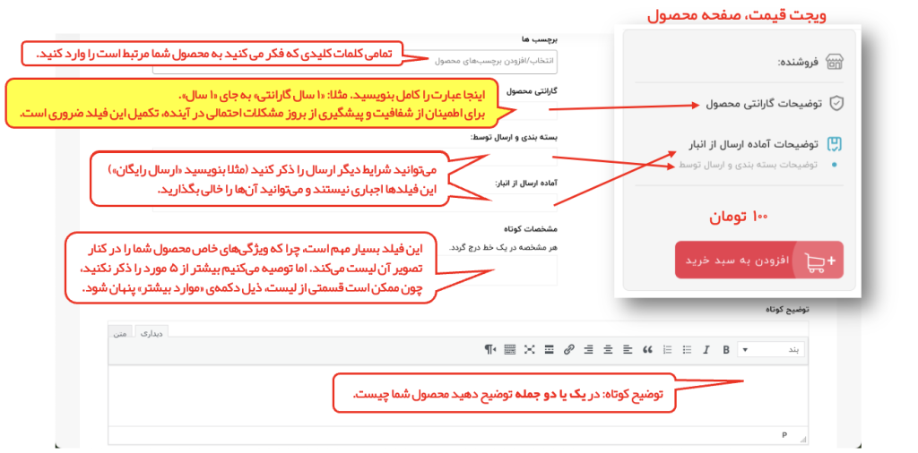The width and height of the screenshot is (918, 453).
Task: Insert a numbered list
Action: tap(666, 349)
